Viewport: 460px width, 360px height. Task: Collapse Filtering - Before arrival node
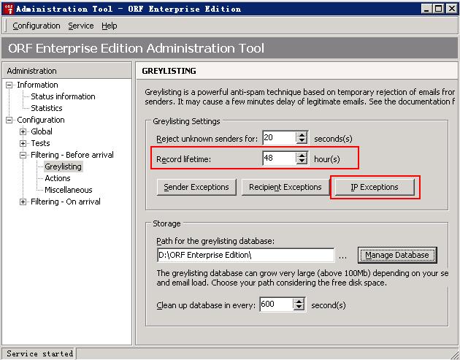click(x=23, y=155)
